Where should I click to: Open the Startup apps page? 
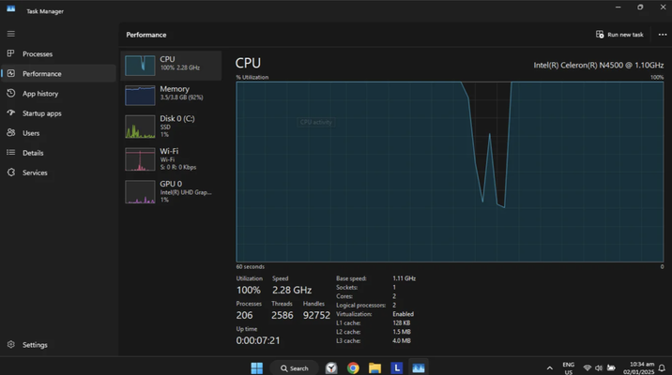pyautogui.click(x=59, y=113)
